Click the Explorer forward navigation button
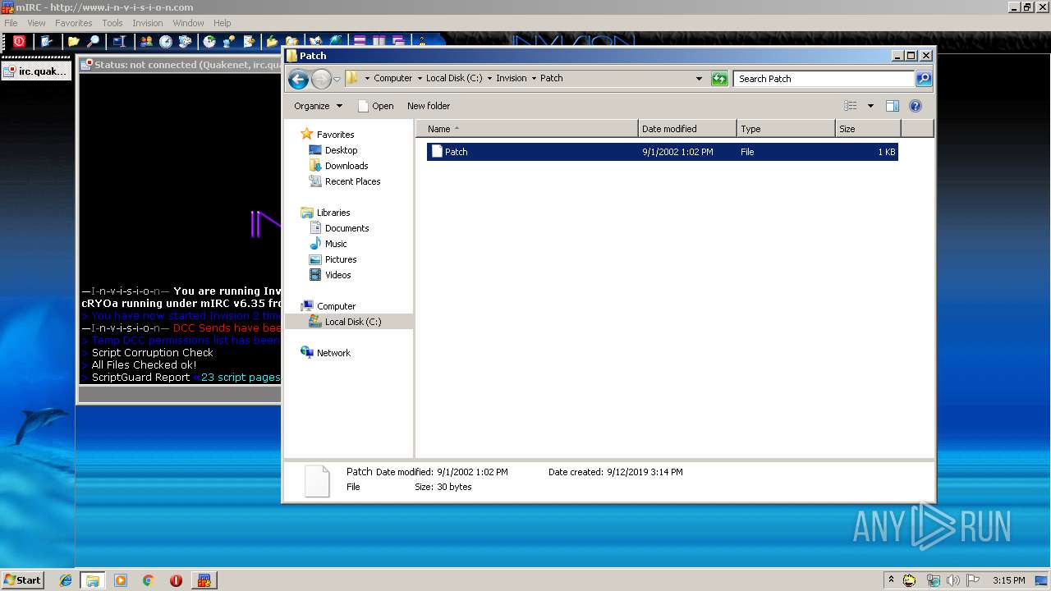The width and height of the screenshot is (1051, 591). [321, 79]
